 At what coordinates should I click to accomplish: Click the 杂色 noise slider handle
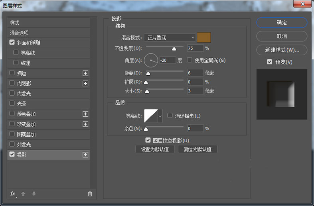pyautogui.click(x=146, y=129)
